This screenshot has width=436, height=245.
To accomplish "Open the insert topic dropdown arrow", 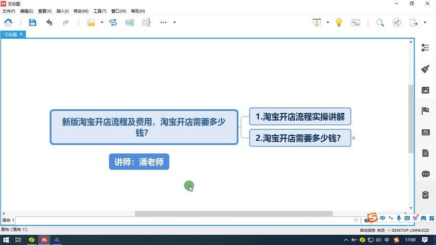I will tap(102, 23).
